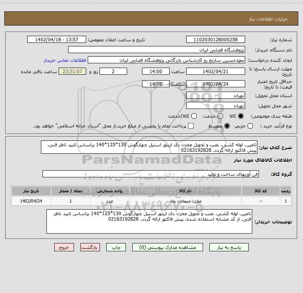
Task: Click the تعداد / مقدار column header
Action: (x=70, y=191)
